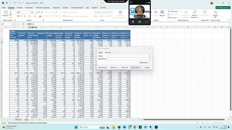Open the font size dropdown
This screenshot has height=130, width=232.
click(36, 12)
